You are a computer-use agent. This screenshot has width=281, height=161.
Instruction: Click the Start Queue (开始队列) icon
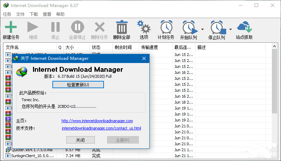tap(190, 27)
